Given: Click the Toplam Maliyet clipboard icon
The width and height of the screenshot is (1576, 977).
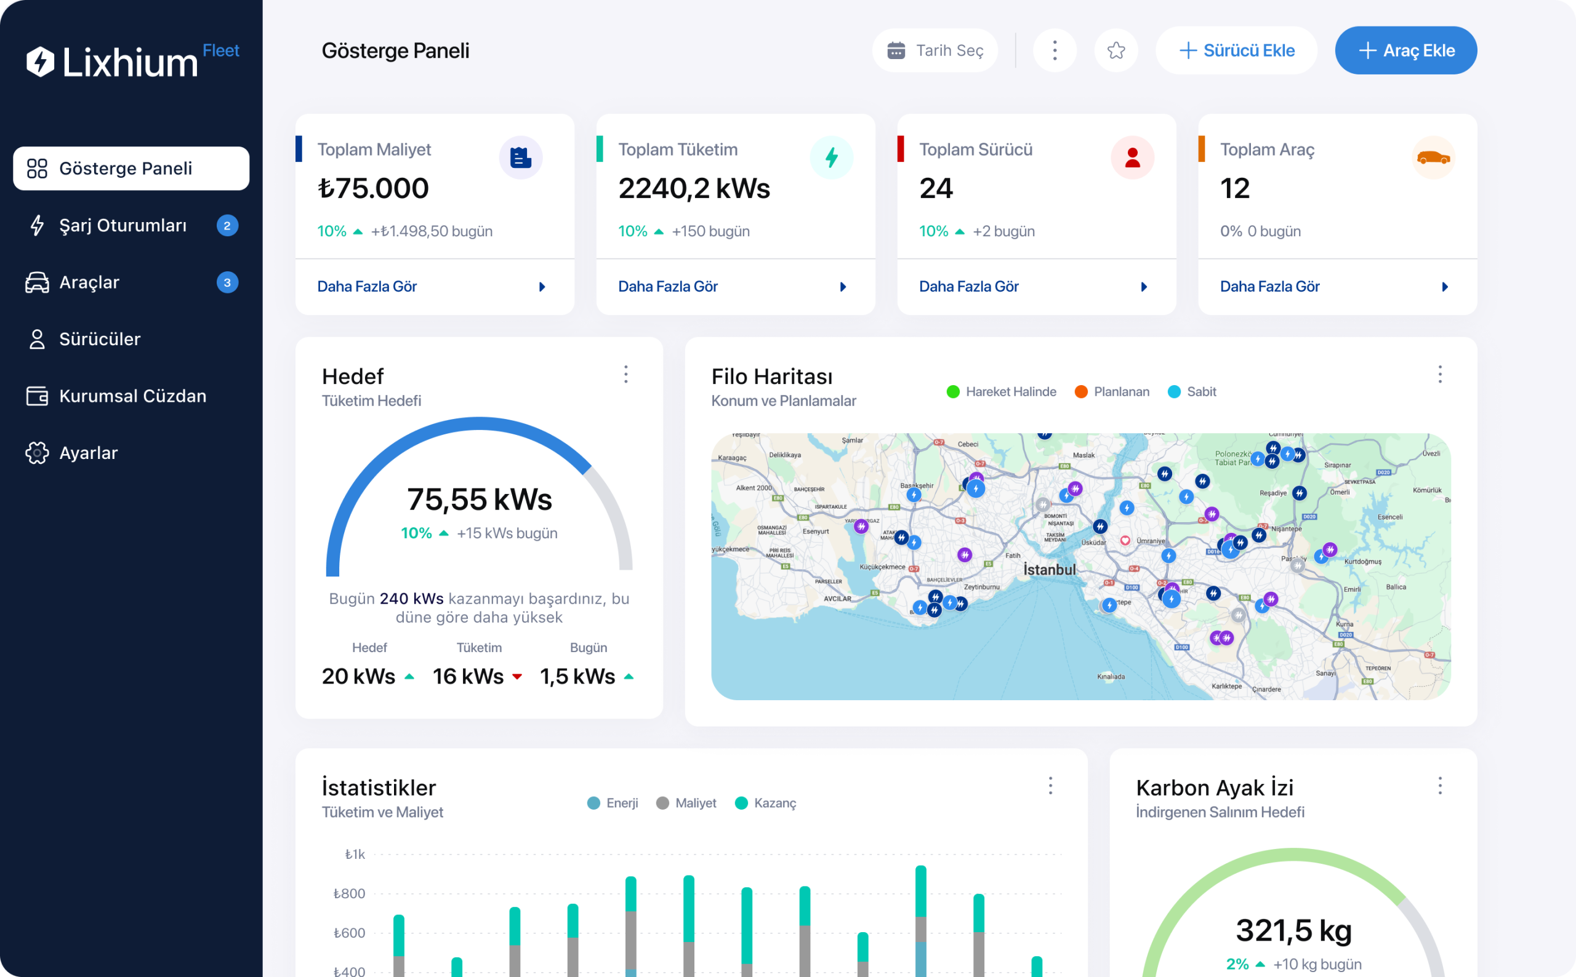Looking at the screenshot, I should point(520,158).
